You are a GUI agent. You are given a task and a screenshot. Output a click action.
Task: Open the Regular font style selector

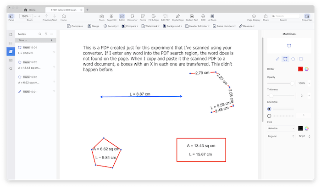click(x=281, y=136)
